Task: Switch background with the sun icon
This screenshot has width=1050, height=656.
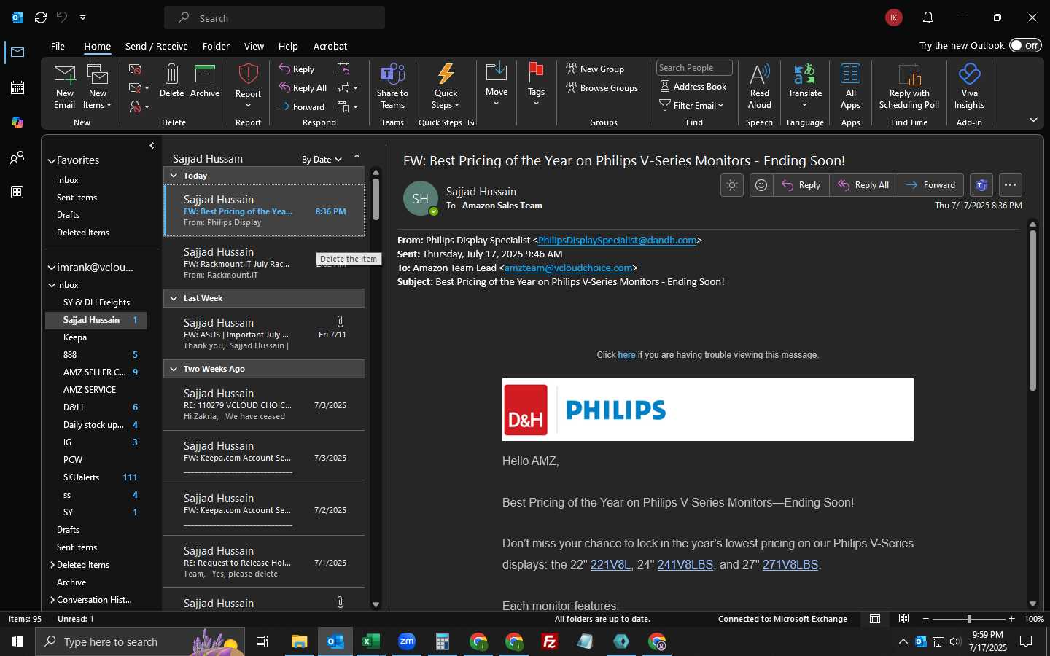Action: point(732,185)
